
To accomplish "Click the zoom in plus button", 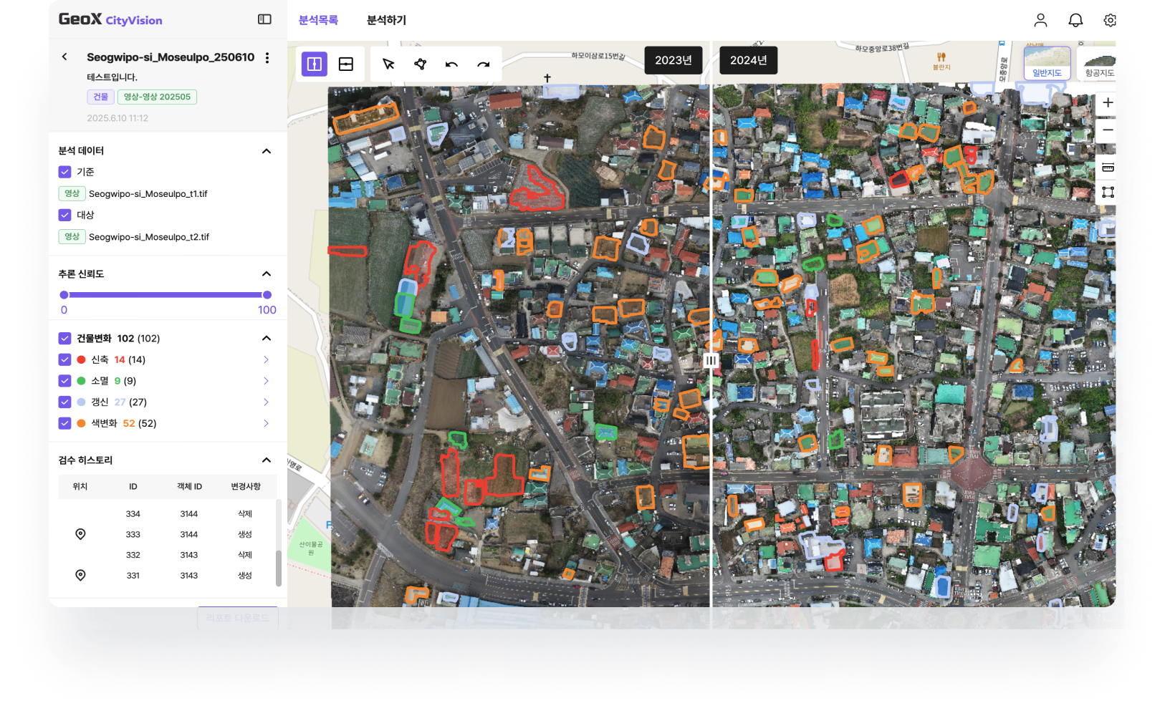I will pyautogui.click(x=1108, y=103).
